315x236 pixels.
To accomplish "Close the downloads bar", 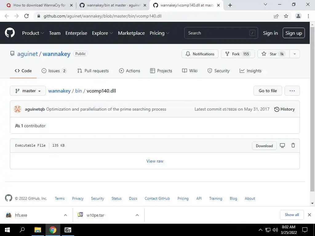I will [309, 215].
